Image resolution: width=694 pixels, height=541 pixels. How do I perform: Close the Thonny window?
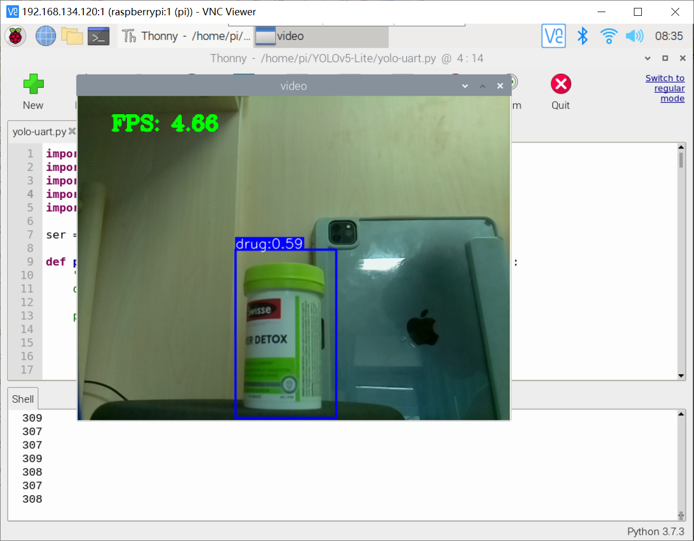pos(682,58)
